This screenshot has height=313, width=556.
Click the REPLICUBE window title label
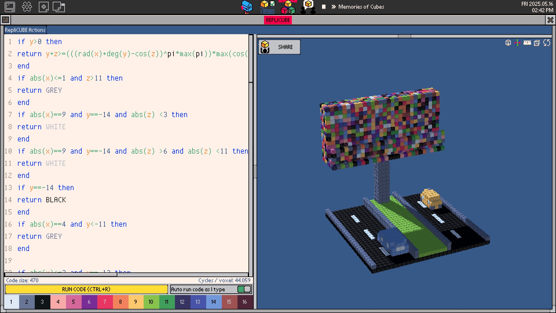(x=278, y=20)
